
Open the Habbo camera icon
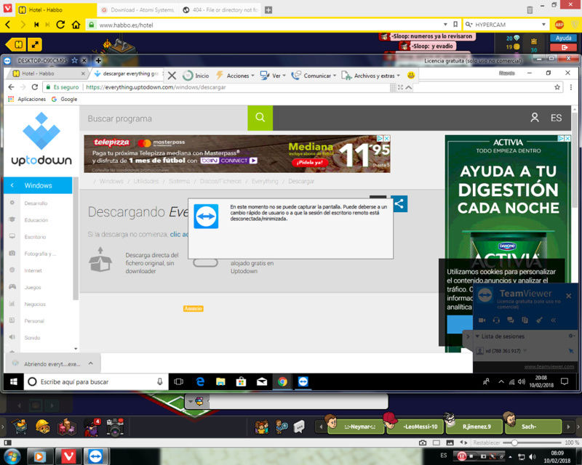(115, 426)
